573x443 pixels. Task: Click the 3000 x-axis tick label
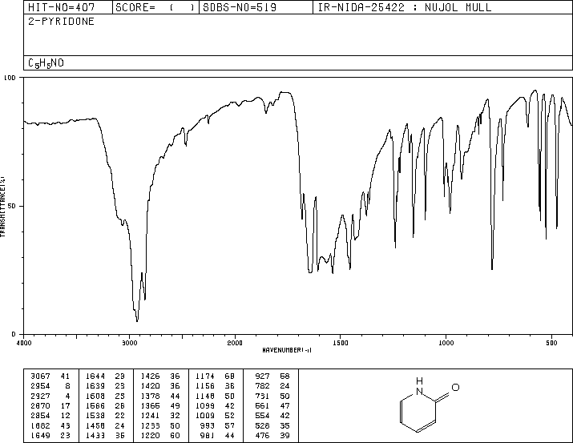coord(129,343)
